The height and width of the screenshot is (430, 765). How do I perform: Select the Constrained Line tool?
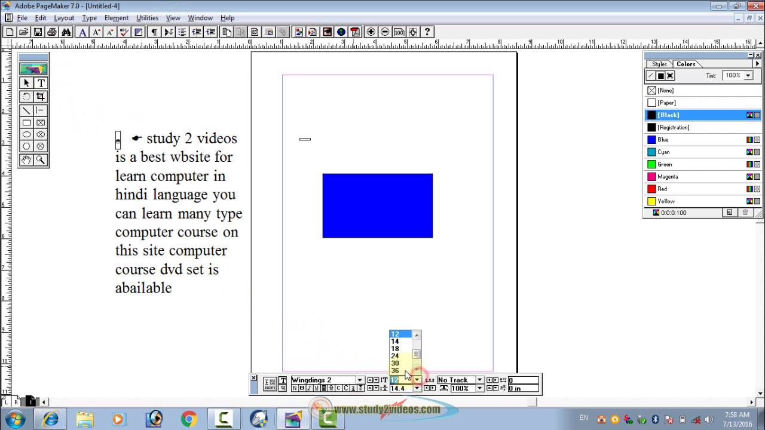click(x=41, y=110)
